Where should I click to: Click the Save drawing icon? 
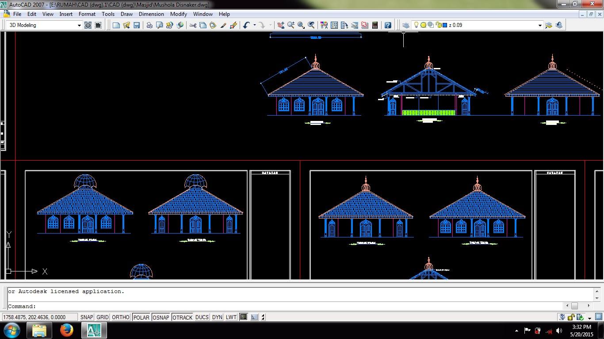coord(137,25)
